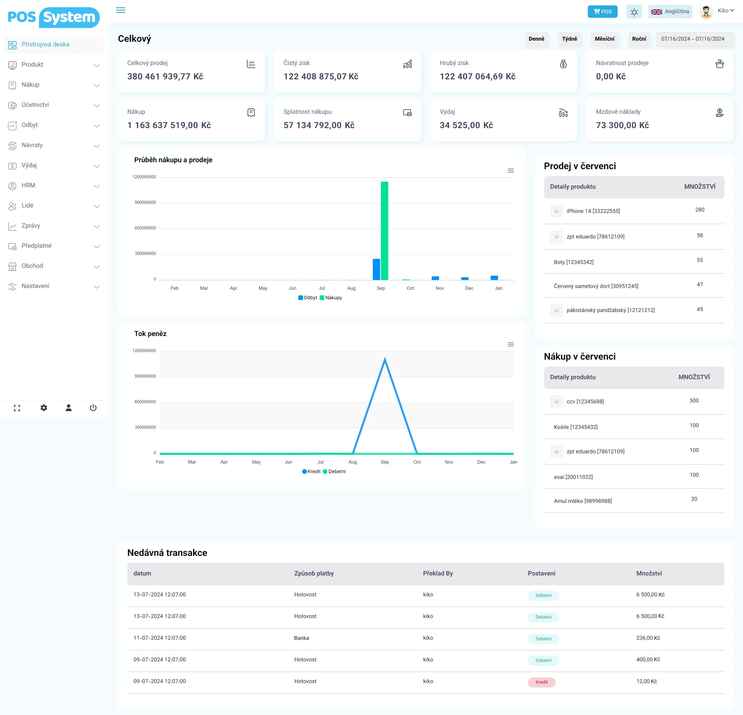The width and height of the screenshot is (743, 715).
Task: Click the power logout icon
Action: point(93,408)
